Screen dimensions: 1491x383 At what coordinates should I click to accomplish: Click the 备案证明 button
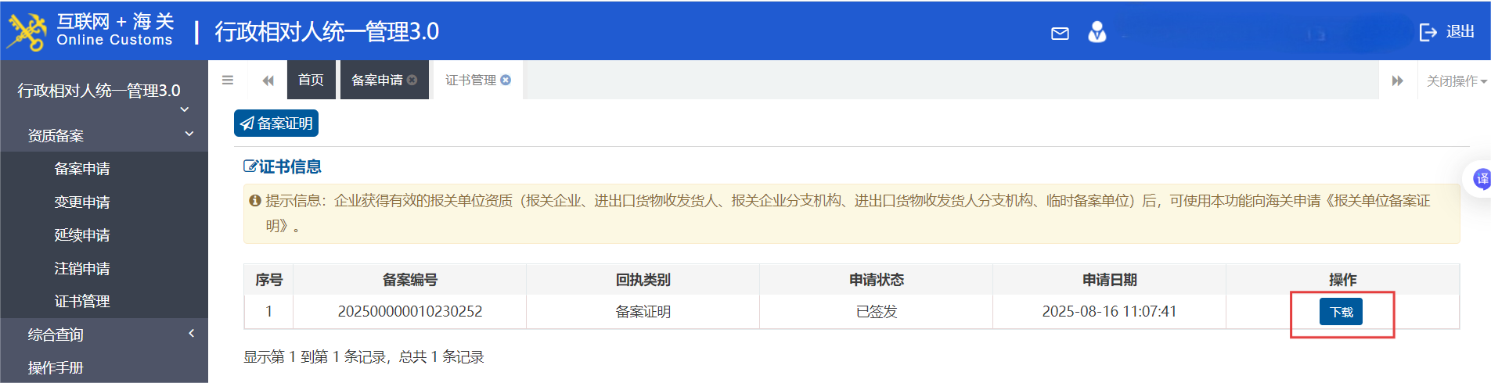point(276,123)
